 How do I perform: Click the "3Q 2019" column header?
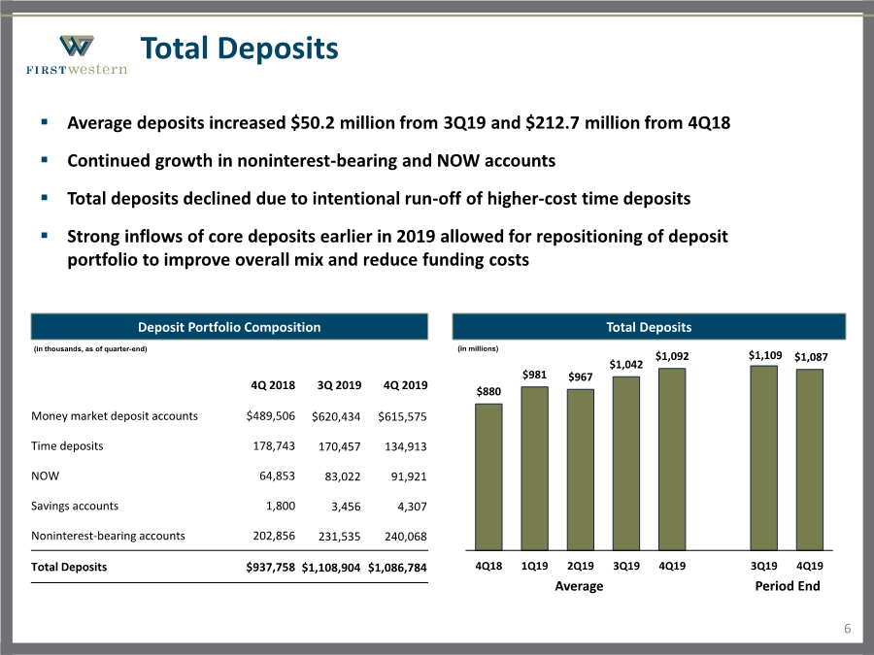pos(339,385)
